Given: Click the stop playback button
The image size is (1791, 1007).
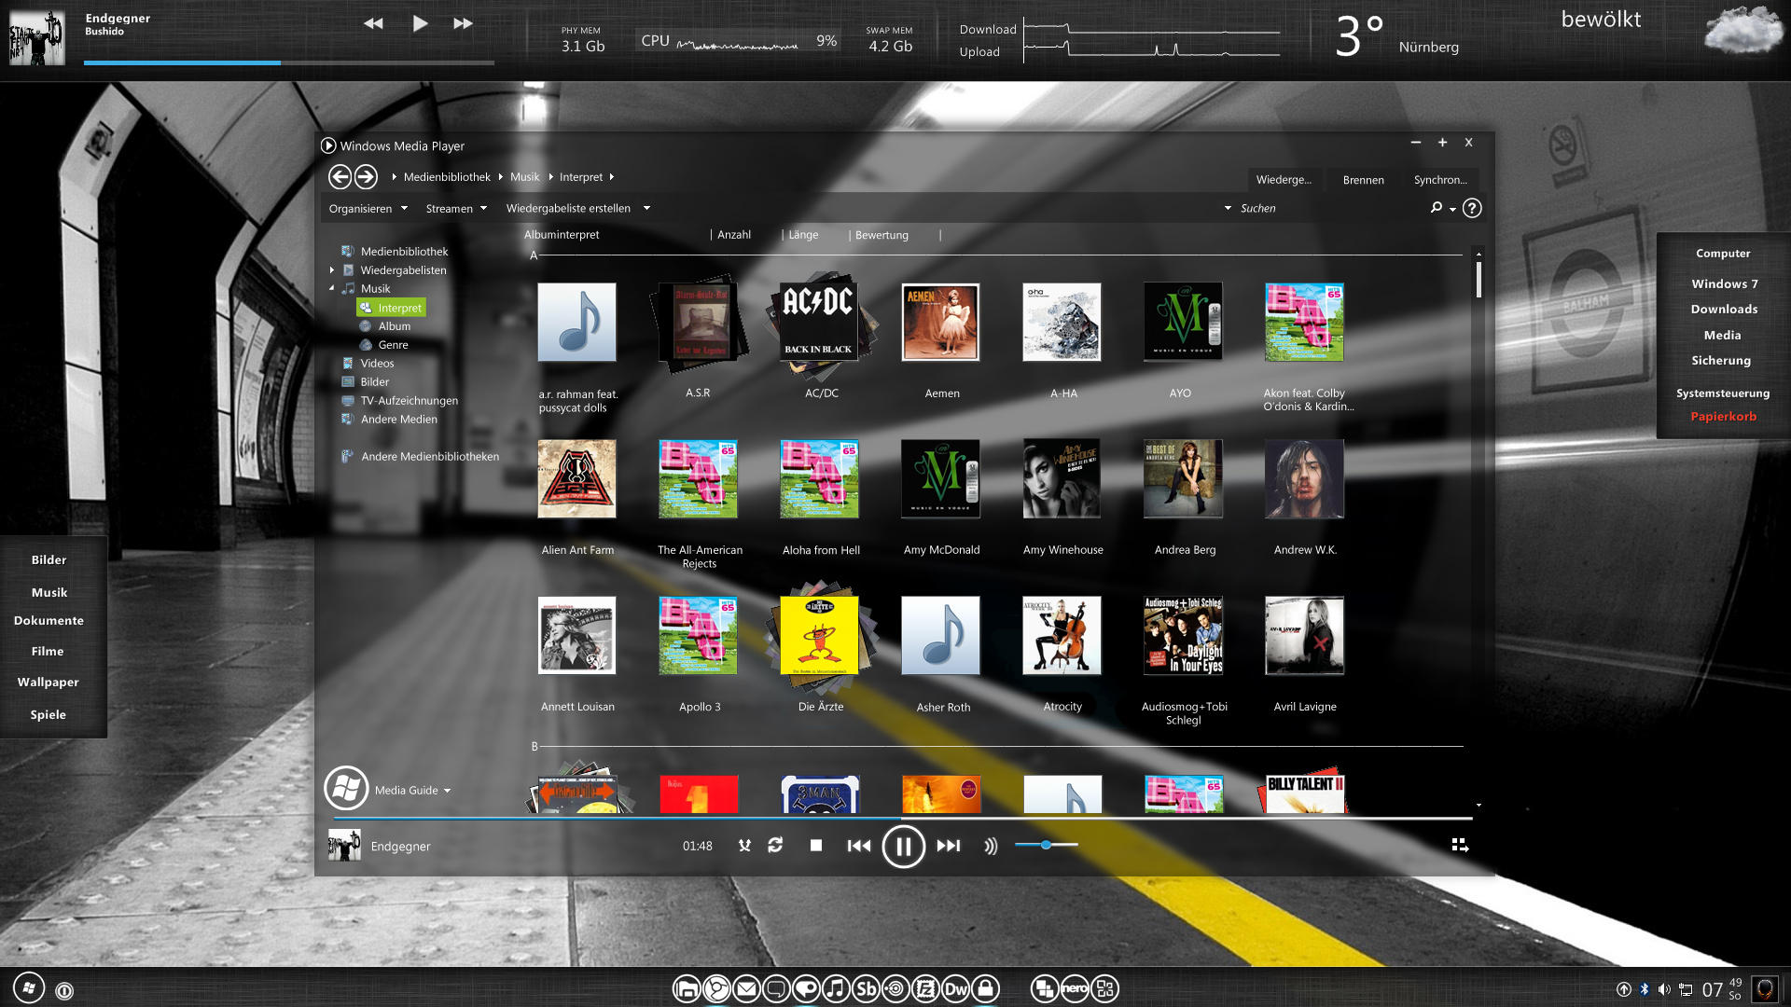Looking at the screenshot, I should coord(816,846).
